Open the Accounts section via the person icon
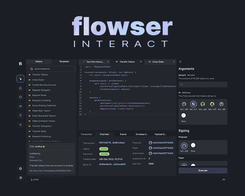This screenshot has height=196, width=245. [x=20, y=88]
